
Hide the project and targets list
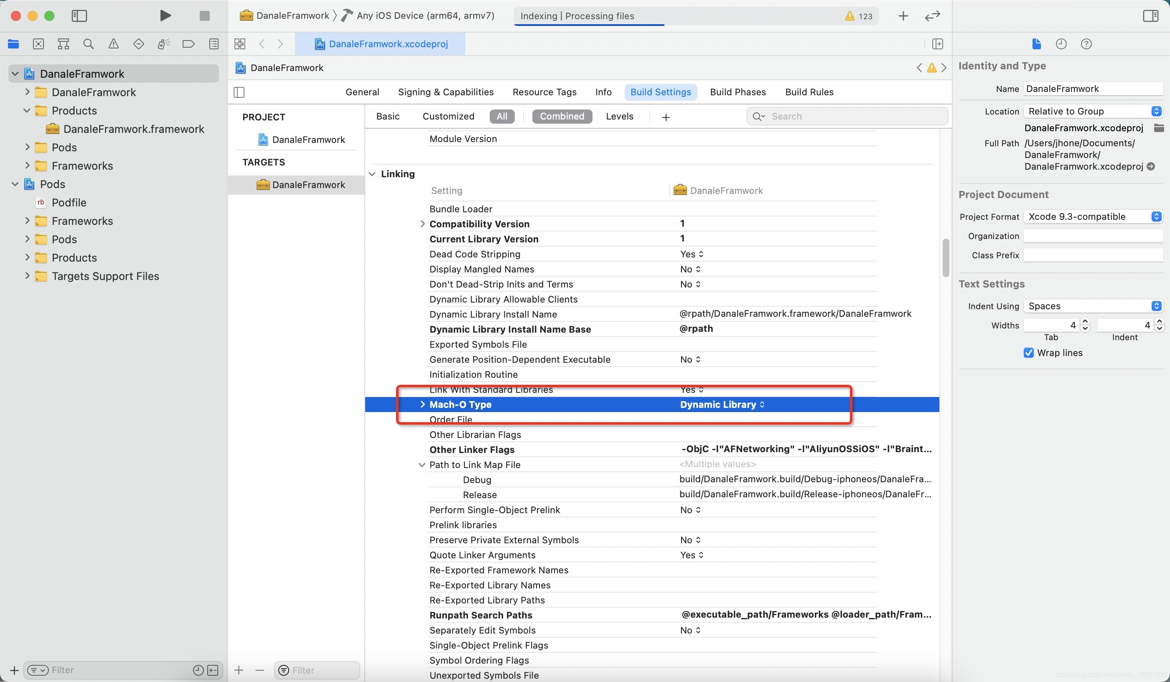239,92
